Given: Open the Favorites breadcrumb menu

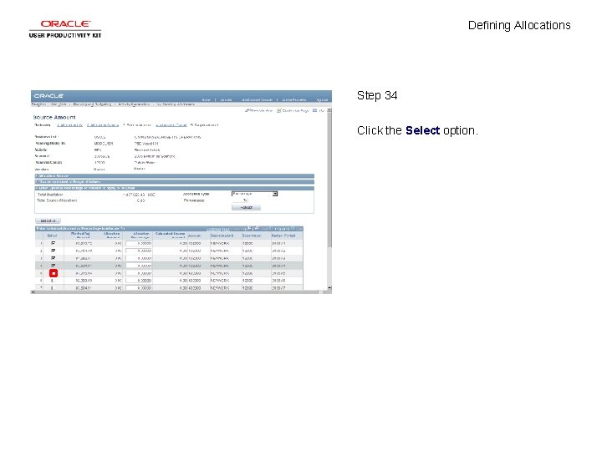Looking at the screenshot, I should 38,104.
